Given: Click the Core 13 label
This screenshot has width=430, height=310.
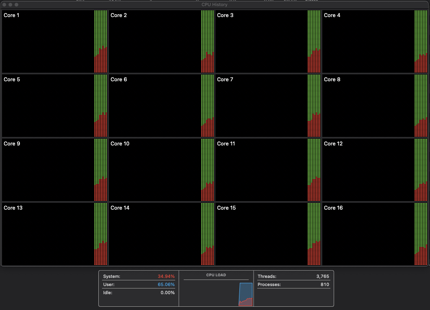Looking at the screenshot, I should coord(13,208).
